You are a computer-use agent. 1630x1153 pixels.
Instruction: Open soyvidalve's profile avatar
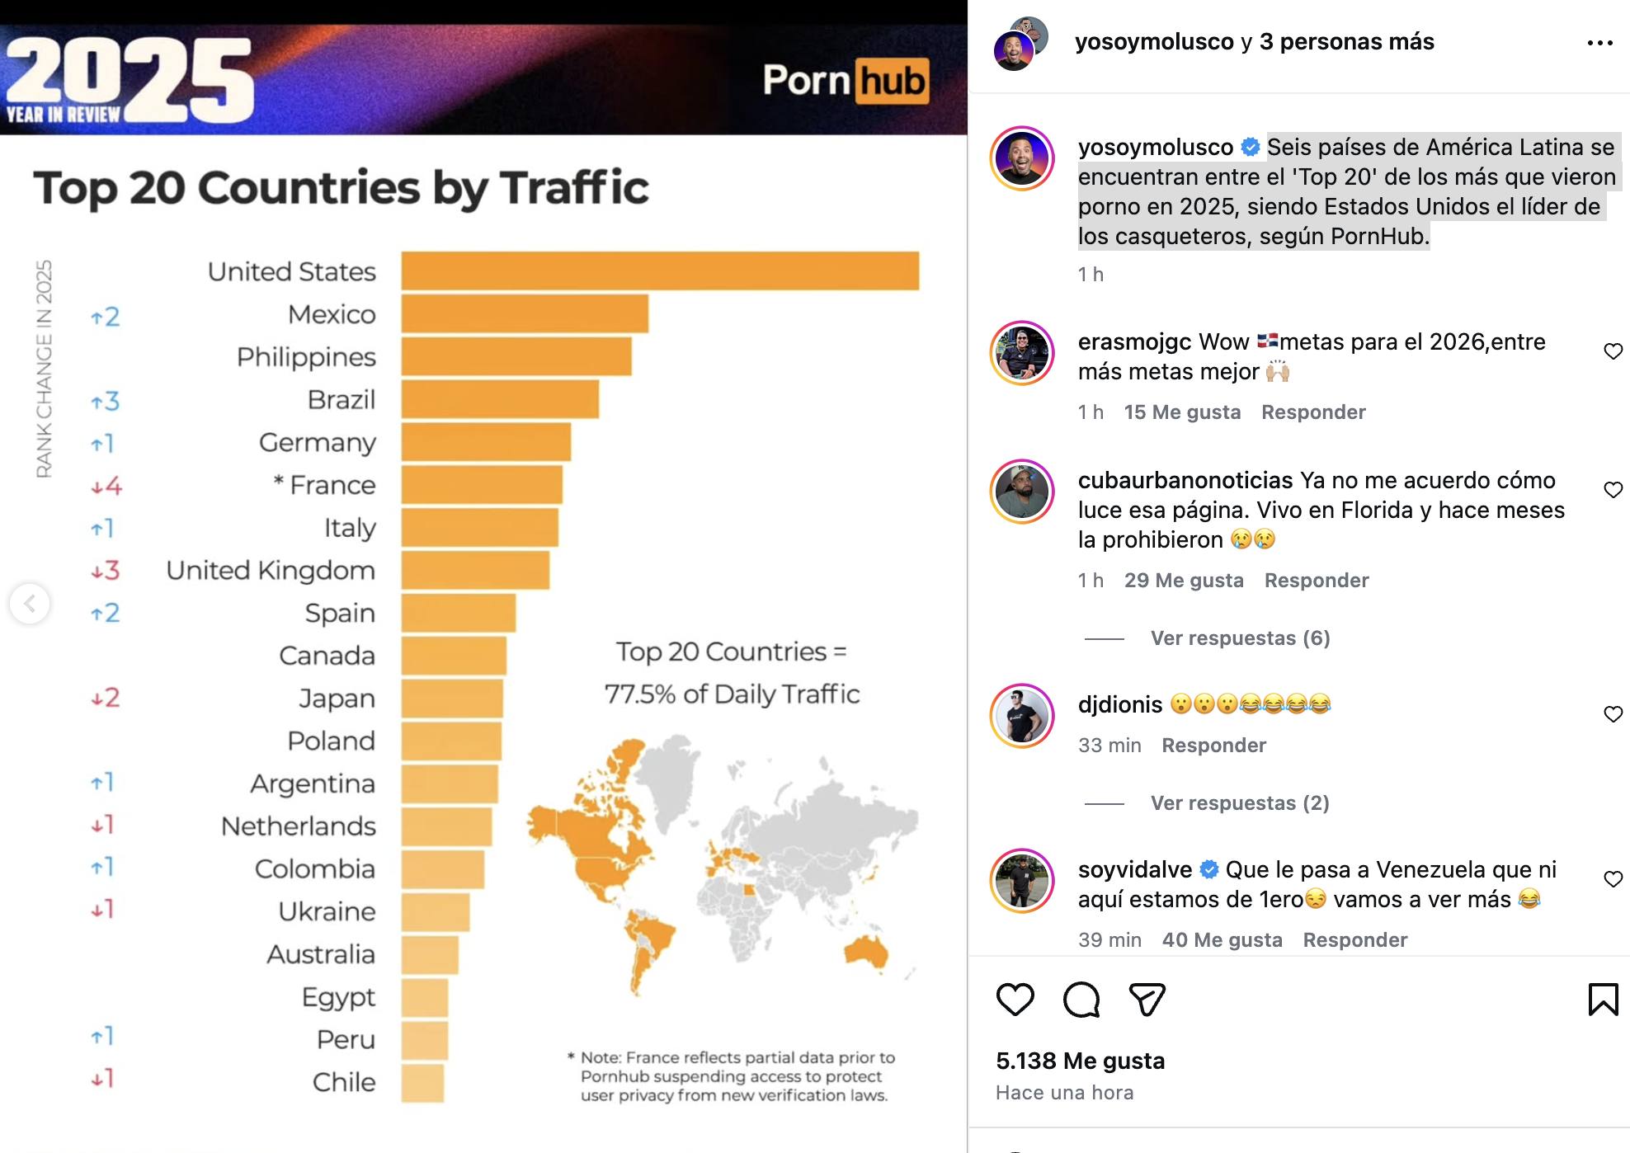pos(1022,881)
